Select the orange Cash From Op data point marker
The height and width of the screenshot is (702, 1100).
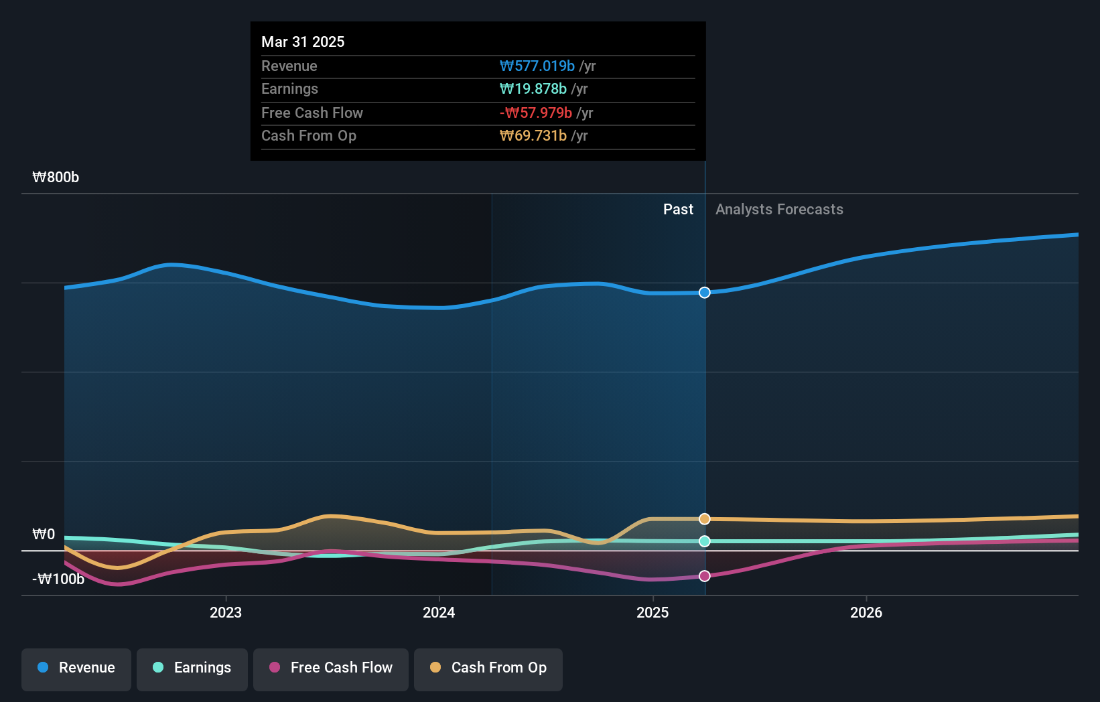click(x=704, y=518)
